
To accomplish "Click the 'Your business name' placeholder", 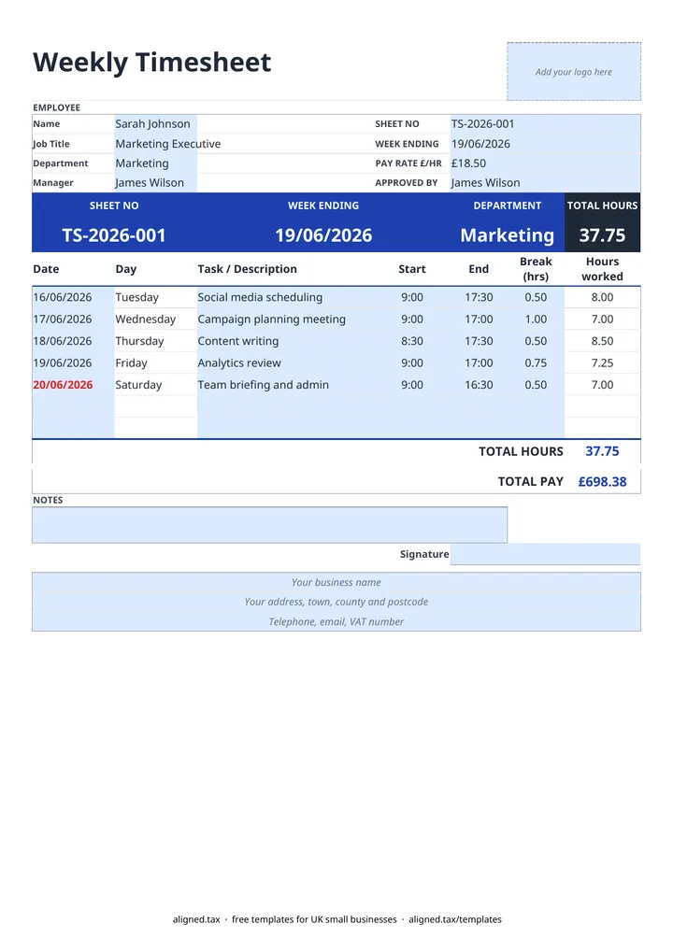I will [x=336, y=582].
